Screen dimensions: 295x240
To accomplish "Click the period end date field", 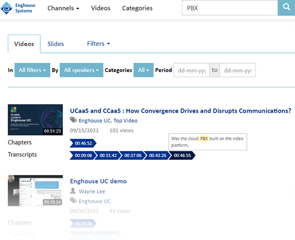I will pyautogui.click(x=237, y=70).
